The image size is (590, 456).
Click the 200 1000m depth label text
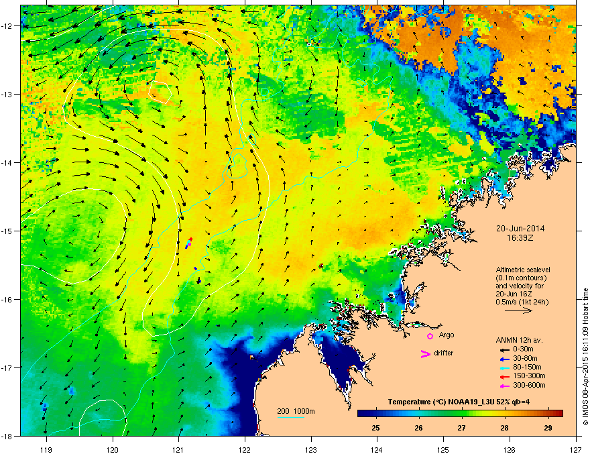click(296, 411)
